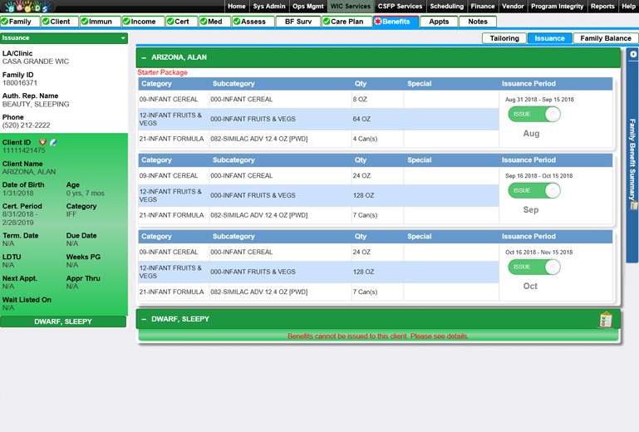Viewport: 639px width, 432px height.
Task: Select the Dwarf, Sleepy client button
Action: coord(63,322)
